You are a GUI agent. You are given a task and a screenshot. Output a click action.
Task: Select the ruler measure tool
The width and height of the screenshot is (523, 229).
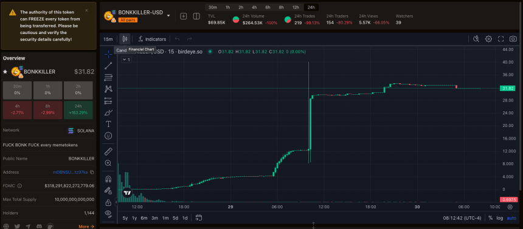(108, 152)
